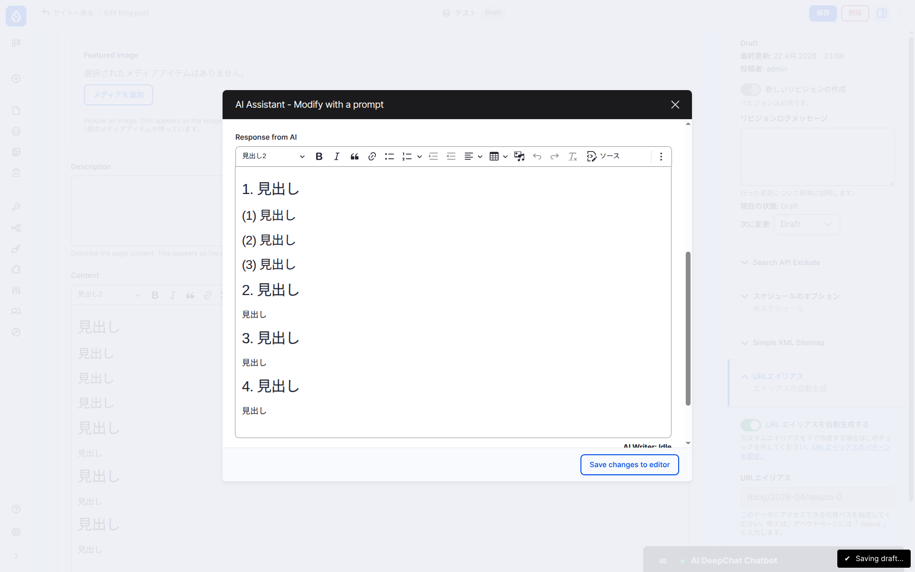
Task: Insert a block quote
Action: (354, 156)
